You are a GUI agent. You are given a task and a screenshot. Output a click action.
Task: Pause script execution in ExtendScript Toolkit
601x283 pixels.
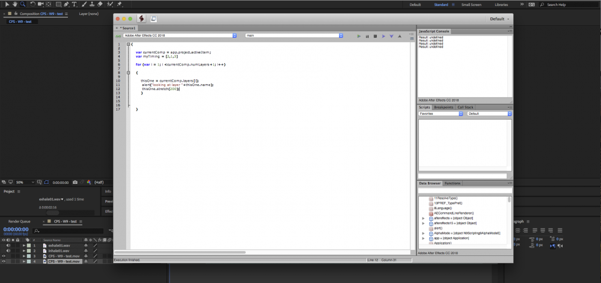(x=367, y=36)
